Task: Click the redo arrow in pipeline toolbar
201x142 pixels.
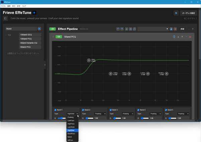Action: click(122, 29)
